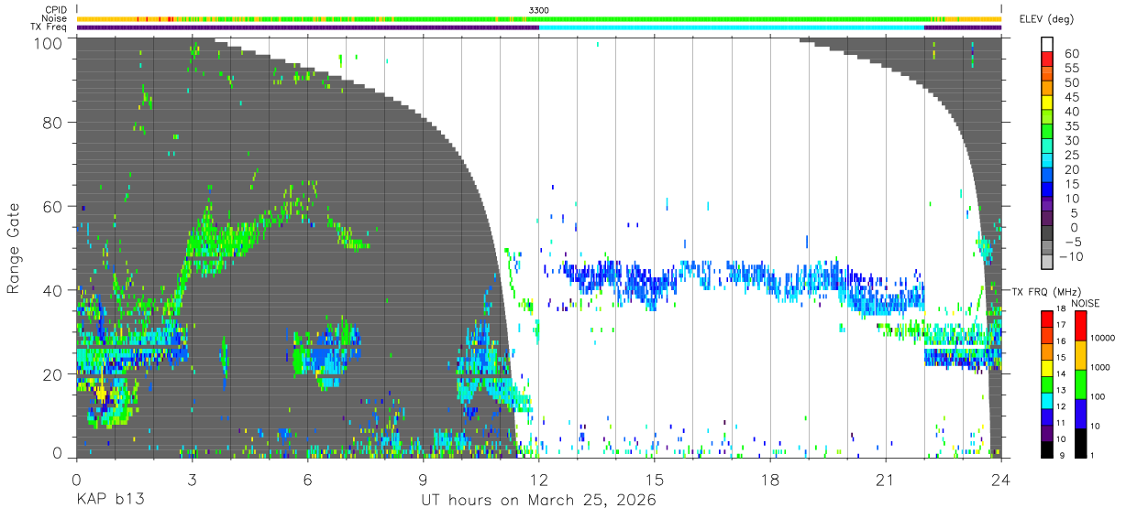This screenshot has width=1126, height=519.
Task: Select the red 55–60 ELEV swatch
Action: (x=1048, y=59)
